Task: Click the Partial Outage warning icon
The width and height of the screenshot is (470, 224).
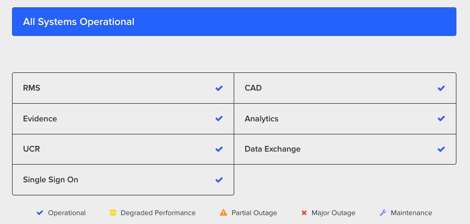Action: pyautogui.click(x=223, y=213)
